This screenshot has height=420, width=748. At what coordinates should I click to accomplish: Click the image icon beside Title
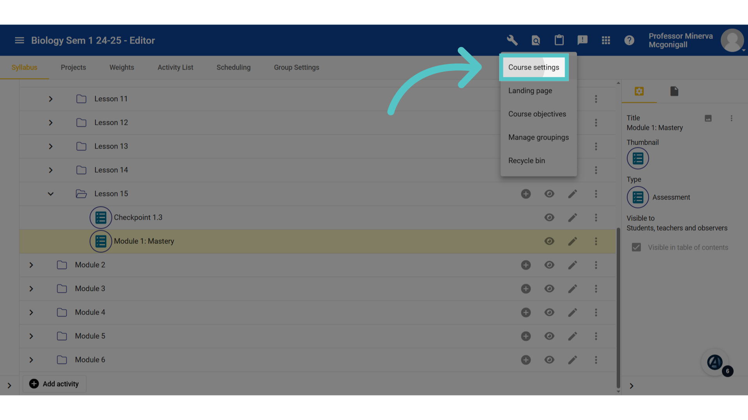pyautogui.click(x=708, y=118)
